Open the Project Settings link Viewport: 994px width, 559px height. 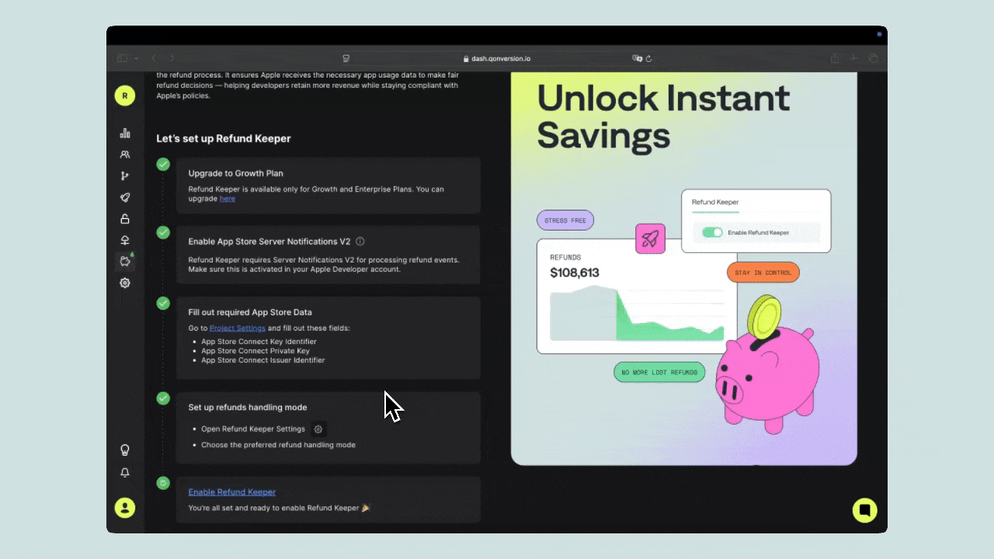pos(238,328)
